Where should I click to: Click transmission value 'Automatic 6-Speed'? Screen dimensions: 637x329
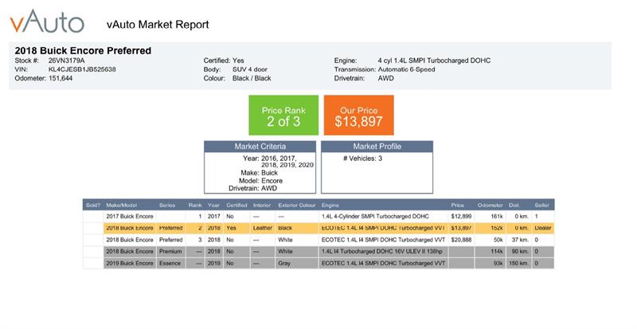406,69
